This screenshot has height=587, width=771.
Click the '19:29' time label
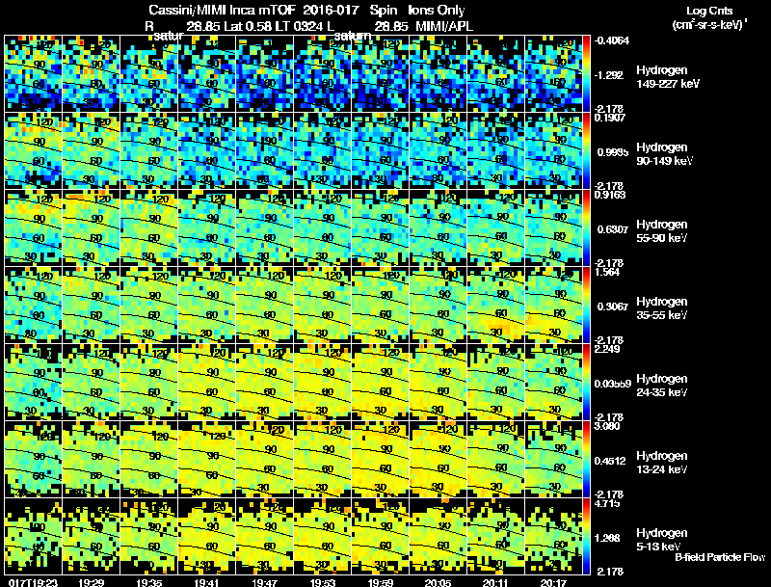click(91, 582)
